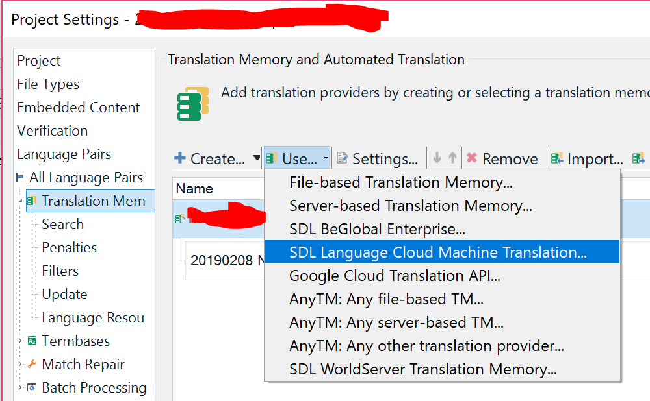Import into the translation memory
This screenshot has height=401, width=650.
(x=587, y=158)
